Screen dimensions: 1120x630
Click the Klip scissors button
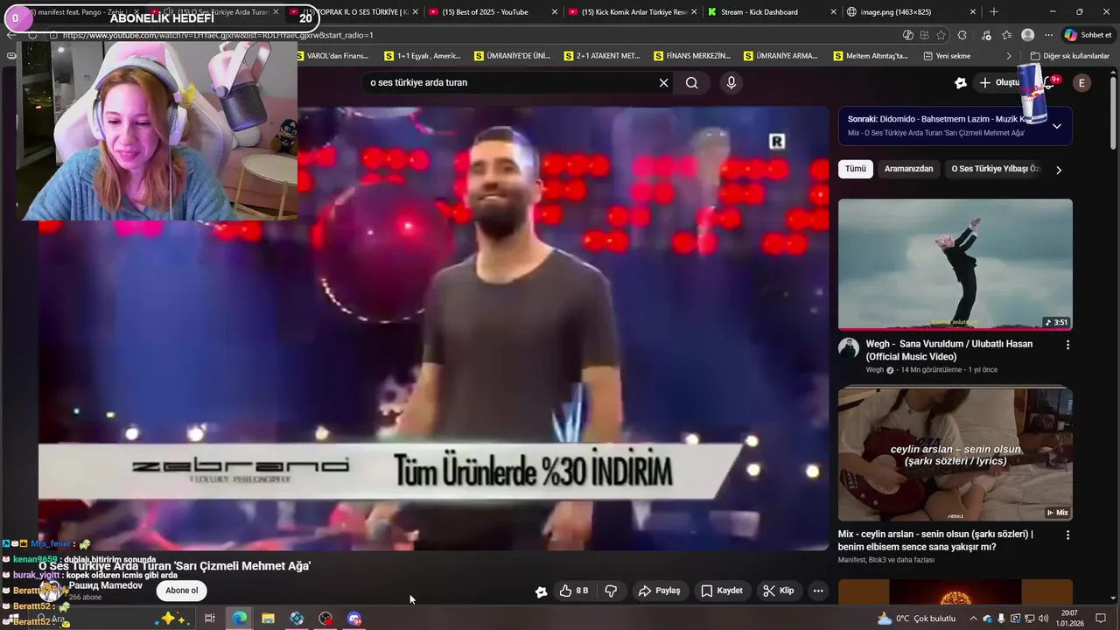coord(778,591)
